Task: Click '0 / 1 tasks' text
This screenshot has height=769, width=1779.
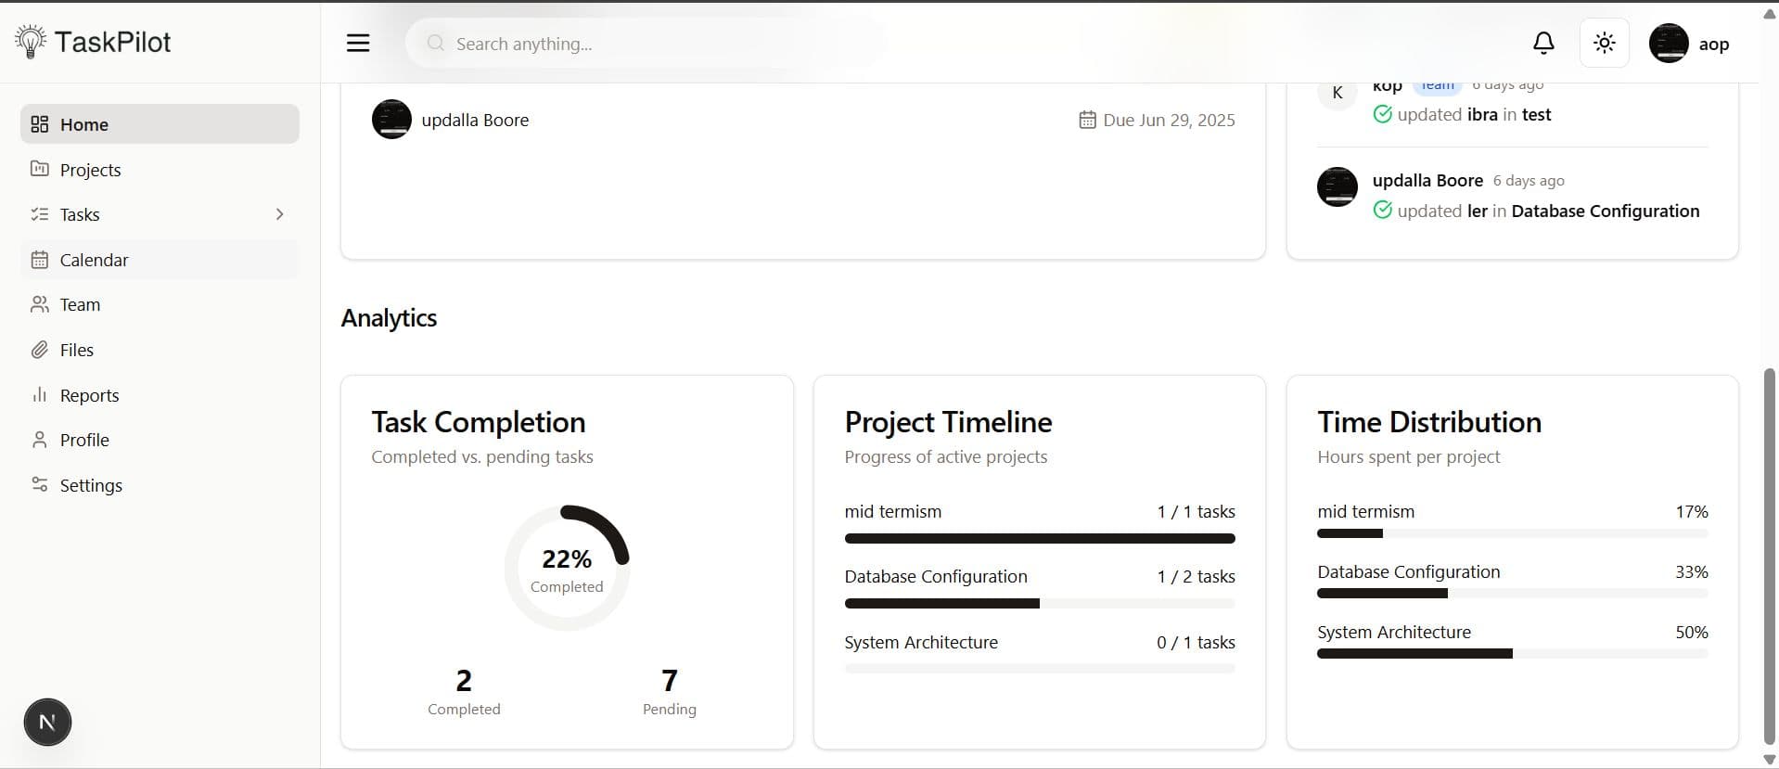Action: (1196, 642)
